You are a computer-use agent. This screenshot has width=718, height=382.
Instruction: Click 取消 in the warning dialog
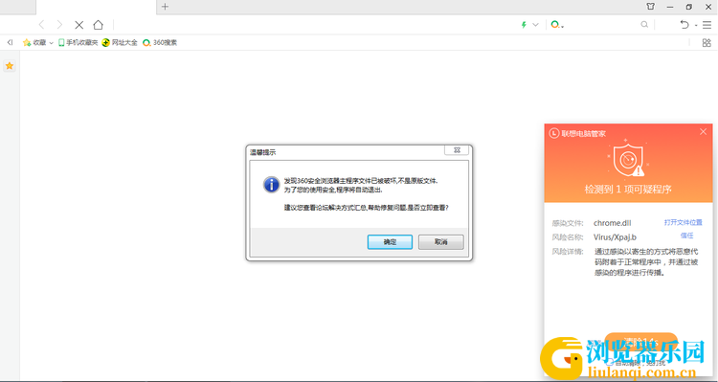point(441,242)
